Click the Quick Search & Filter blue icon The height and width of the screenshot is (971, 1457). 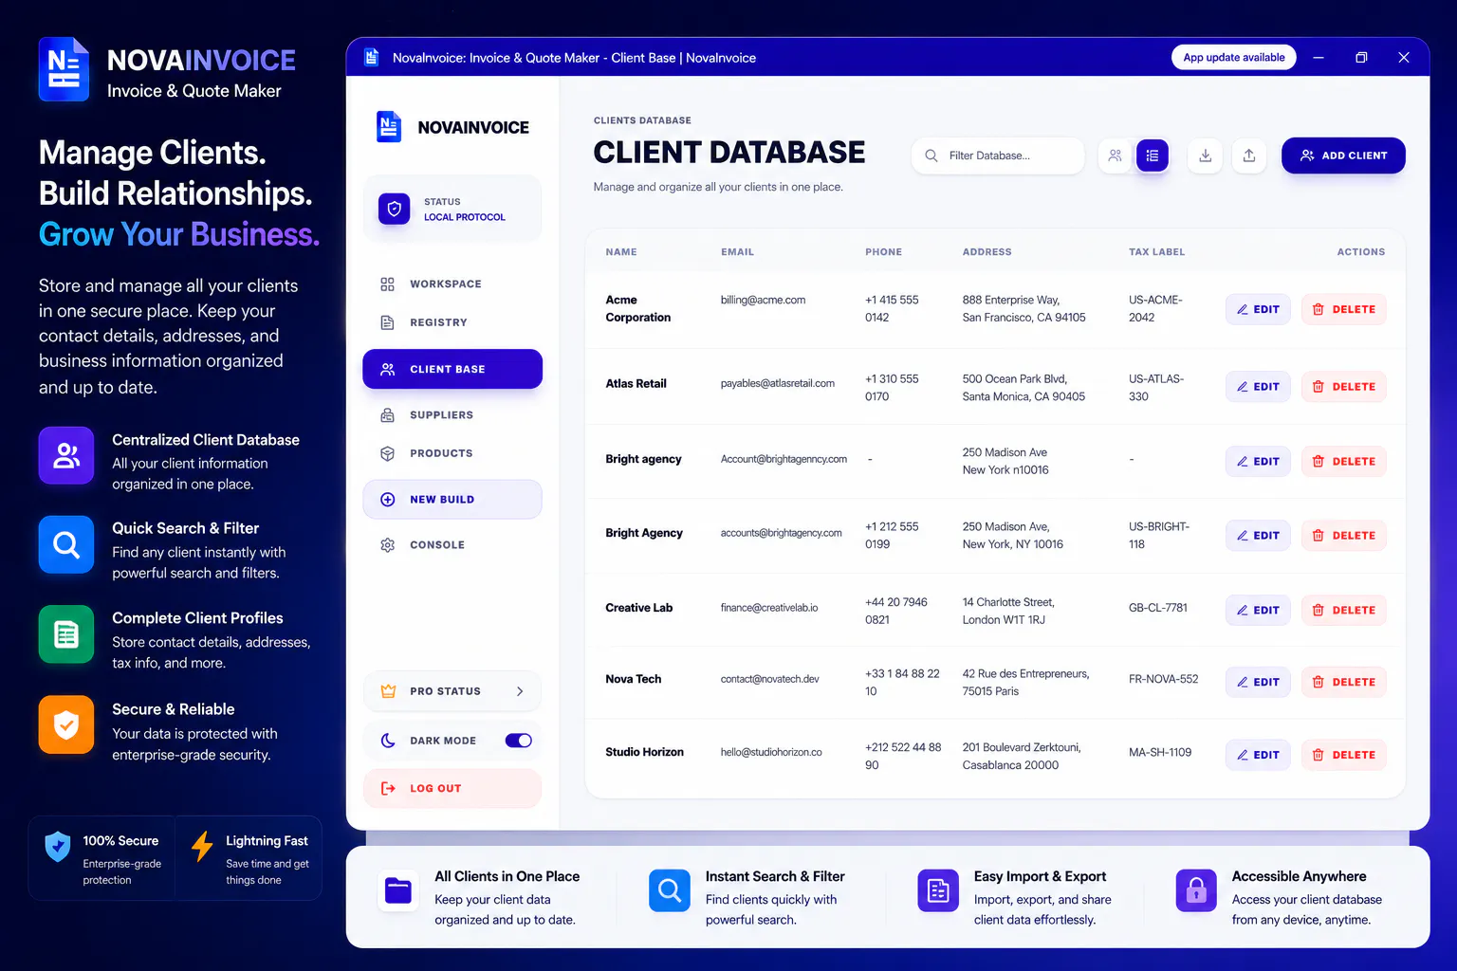66,544
